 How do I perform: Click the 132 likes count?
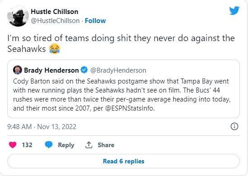click(x=27, y=145)
